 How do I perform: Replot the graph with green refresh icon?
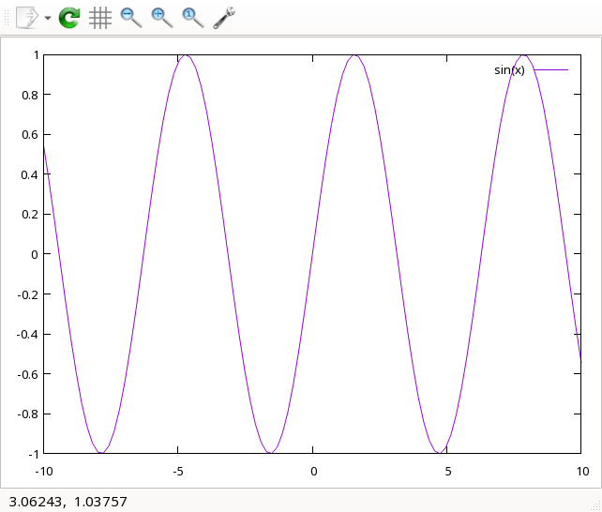pos(69,18)
